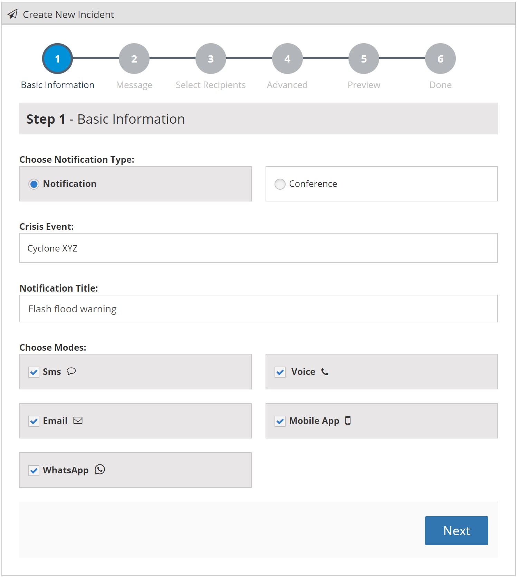
Task: Focus the Notification Title text field
Action: click(258, 309)
